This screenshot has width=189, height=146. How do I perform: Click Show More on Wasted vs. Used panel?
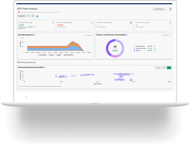point(167,35)
